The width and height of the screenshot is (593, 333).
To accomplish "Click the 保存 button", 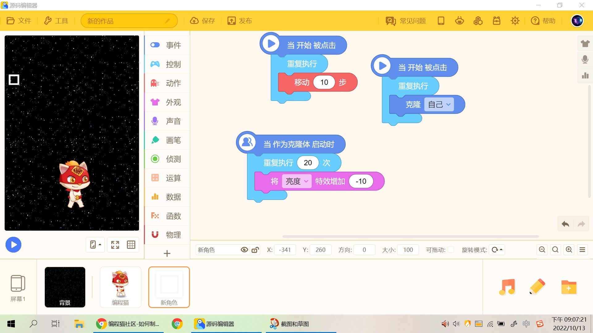I will (x=202, y=21).
